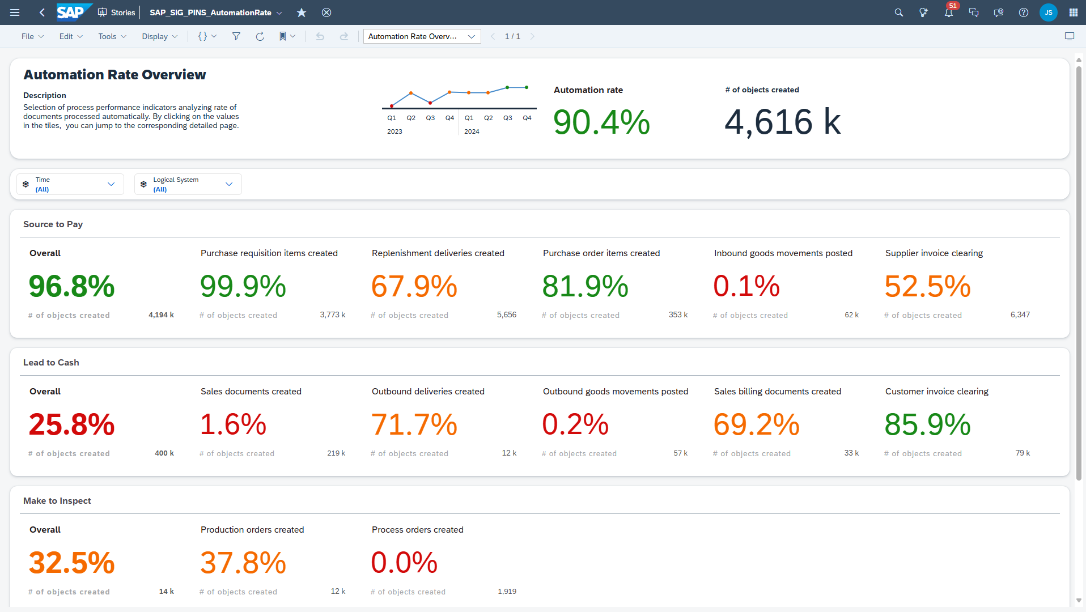Open the Tools menu

click(x=112, y=36)
